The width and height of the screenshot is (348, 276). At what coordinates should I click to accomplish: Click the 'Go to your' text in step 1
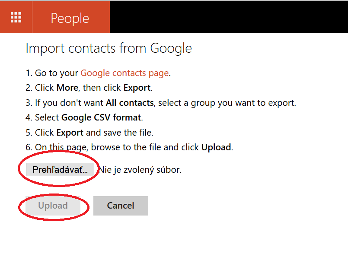coord(57,73)
